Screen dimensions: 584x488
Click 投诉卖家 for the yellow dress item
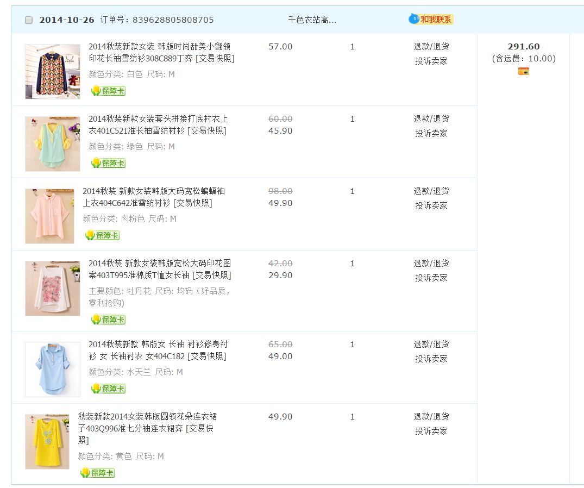(x=431, y=431)
